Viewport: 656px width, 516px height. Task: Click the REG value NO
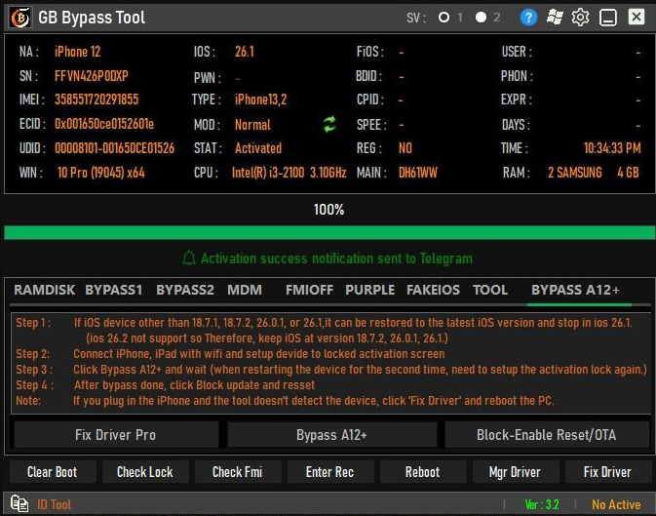pyautogui.click(x=405, y=148)
